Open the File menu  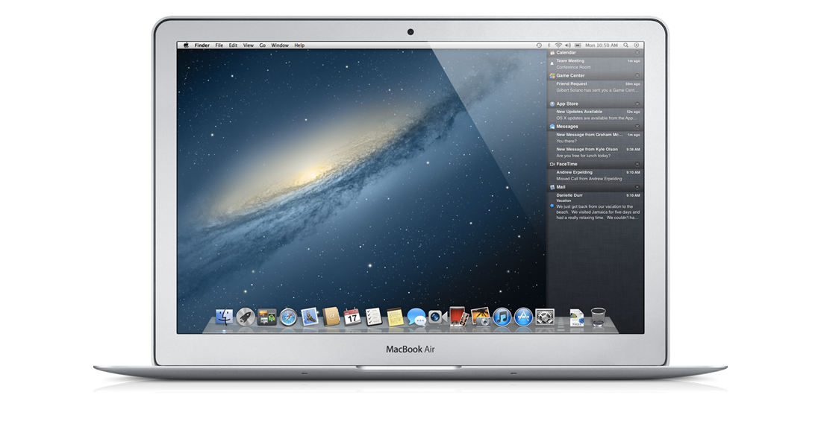pyautogui.click(x=219, y=45)
